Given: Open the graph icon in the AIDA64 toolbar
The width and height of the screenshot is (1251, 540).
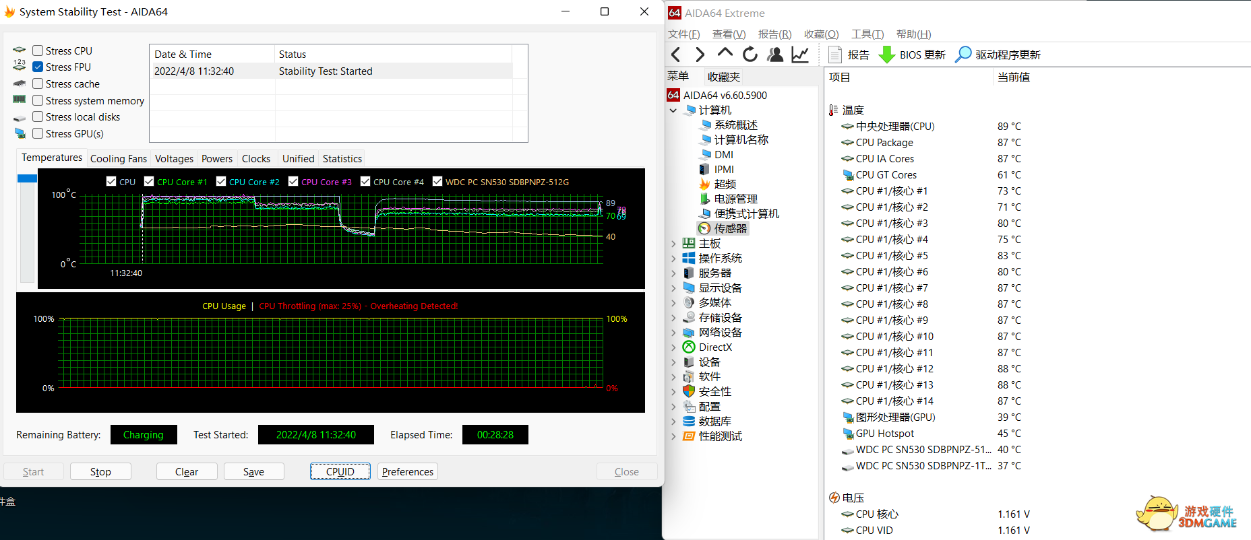Looking at the screenshot, I should coord(800,55).
